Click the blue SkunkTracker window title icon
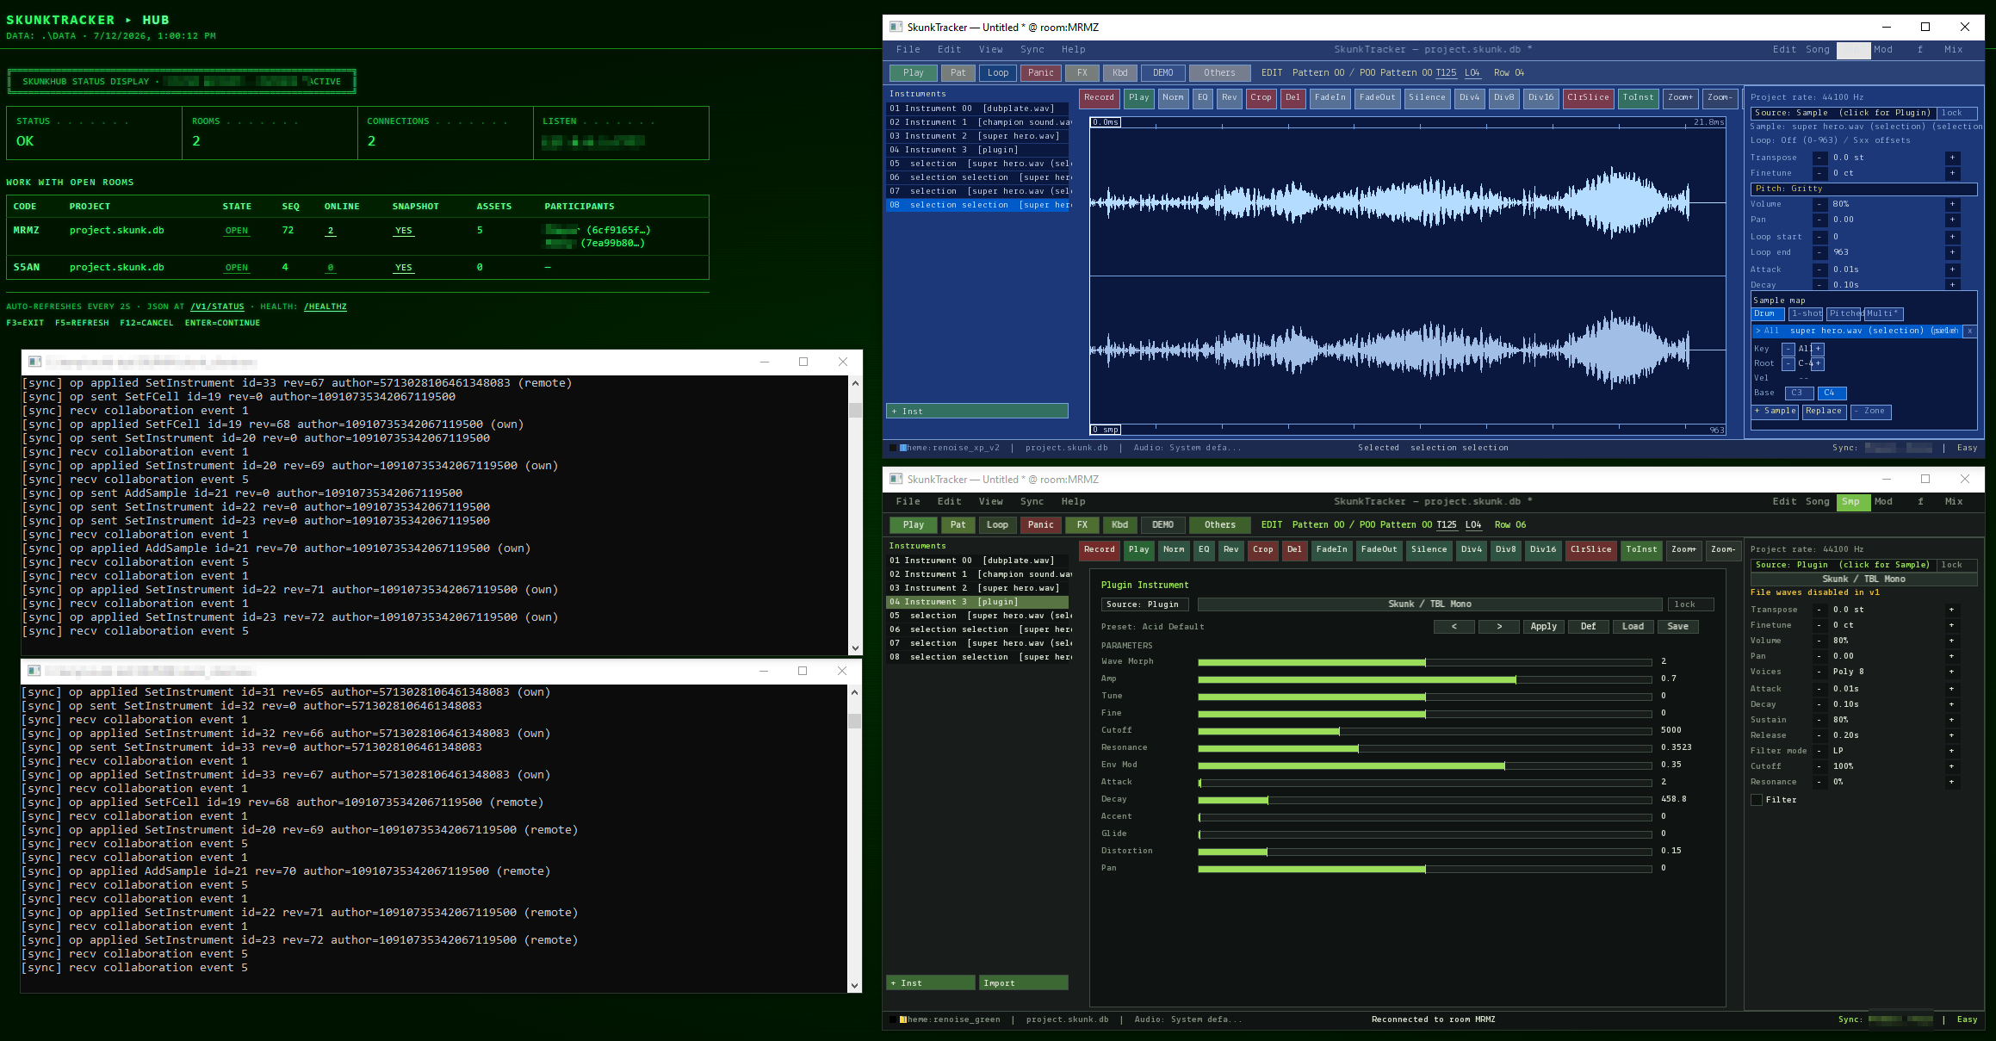 [x=896, y=27]
